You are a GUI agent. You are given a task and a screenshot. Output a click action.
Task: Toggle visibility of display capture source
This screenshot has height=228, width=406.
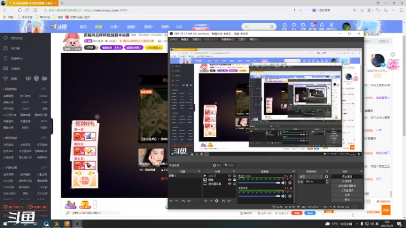(229, 184)
